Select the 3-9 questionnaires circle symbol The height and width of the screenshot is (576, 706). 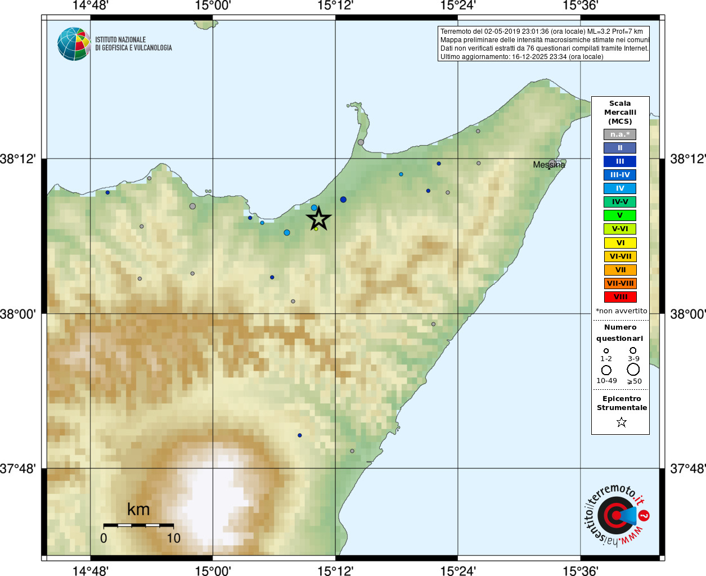tap(633, 350)
